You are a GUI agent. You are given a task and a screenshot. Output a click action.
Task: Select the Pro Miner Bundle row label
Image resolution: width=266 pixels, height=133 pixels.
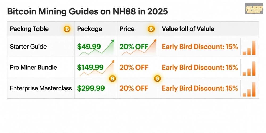click(x=33, y=67)
